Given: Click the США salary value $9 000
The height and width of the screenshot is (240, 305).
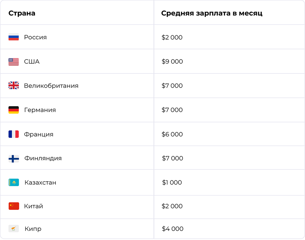Looking at the screenshot, I should (x=172, y=62).
